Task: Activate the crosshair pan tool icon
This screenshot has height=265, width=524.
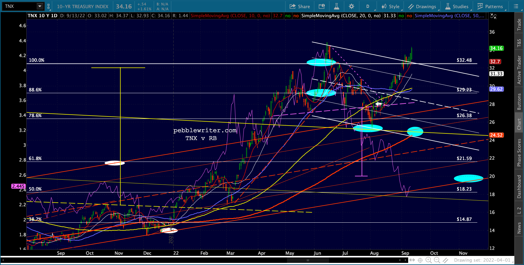Action: pyautogui.click(x=420, y=260)
